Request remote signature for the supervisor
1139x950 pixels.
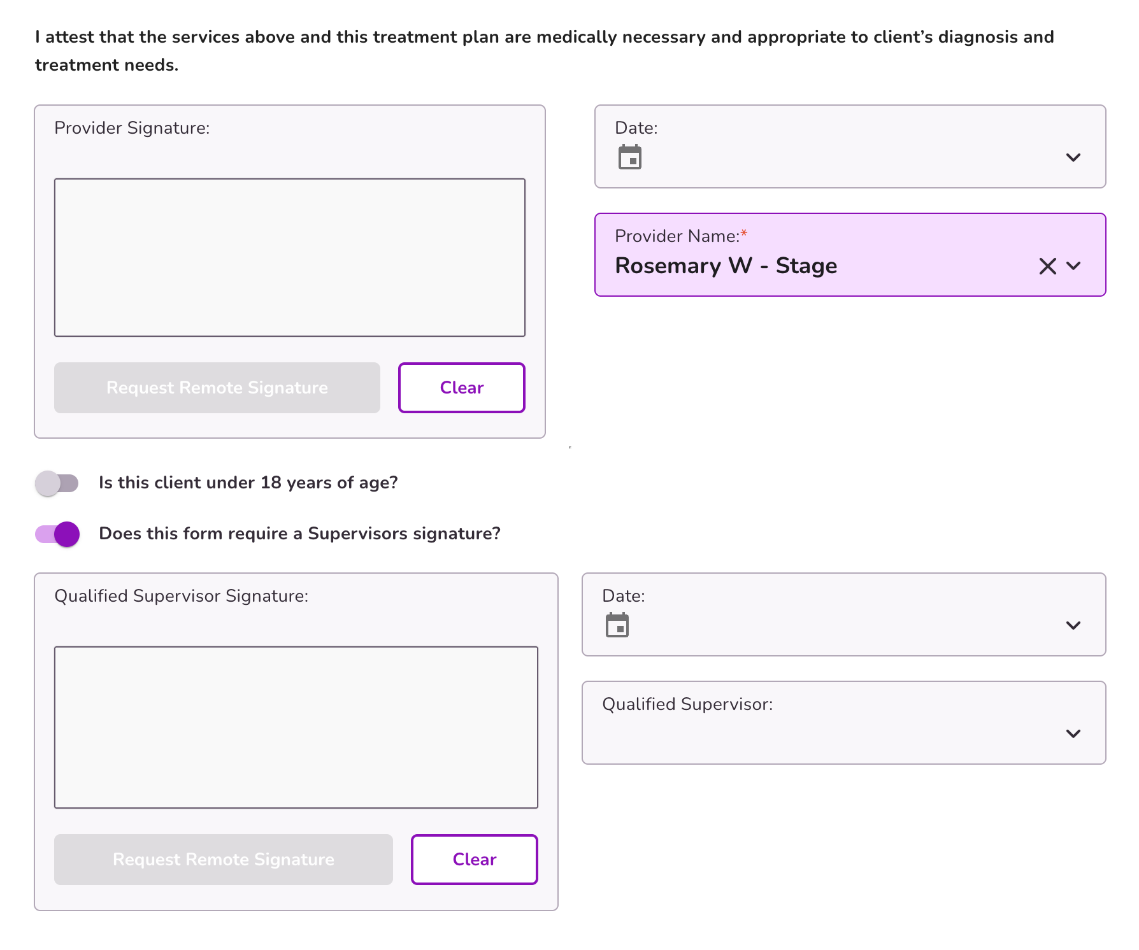tap(224, 860)
